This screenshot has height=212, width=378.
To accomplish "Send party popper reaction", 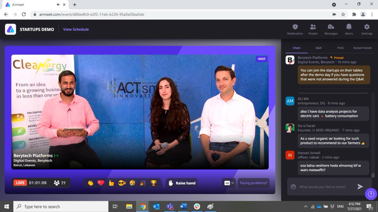I will pyautogui.click(x=143, y=183).
